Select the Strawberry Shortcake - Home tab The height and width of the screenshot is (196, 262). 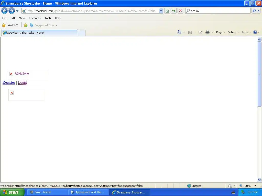click(x=40, y=33)
